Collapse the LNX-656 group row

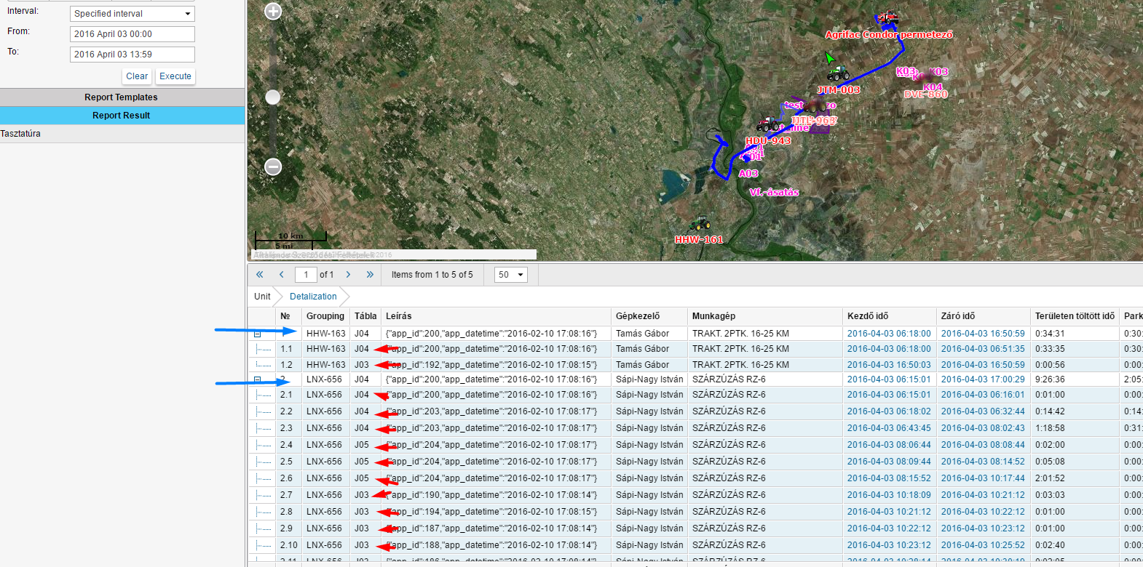point(258,379)
